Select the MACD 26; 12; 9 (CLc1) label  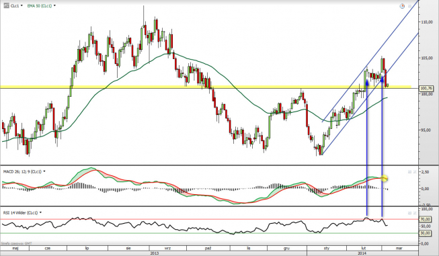[22, 171]
